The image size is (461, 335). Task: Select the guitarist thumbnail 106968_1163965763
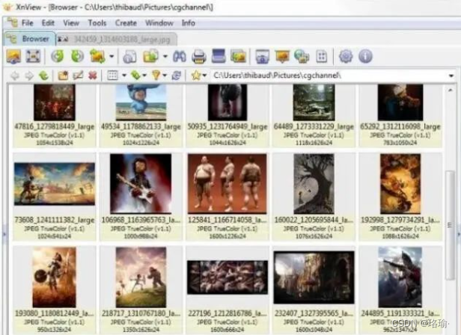tap(141, 184)
